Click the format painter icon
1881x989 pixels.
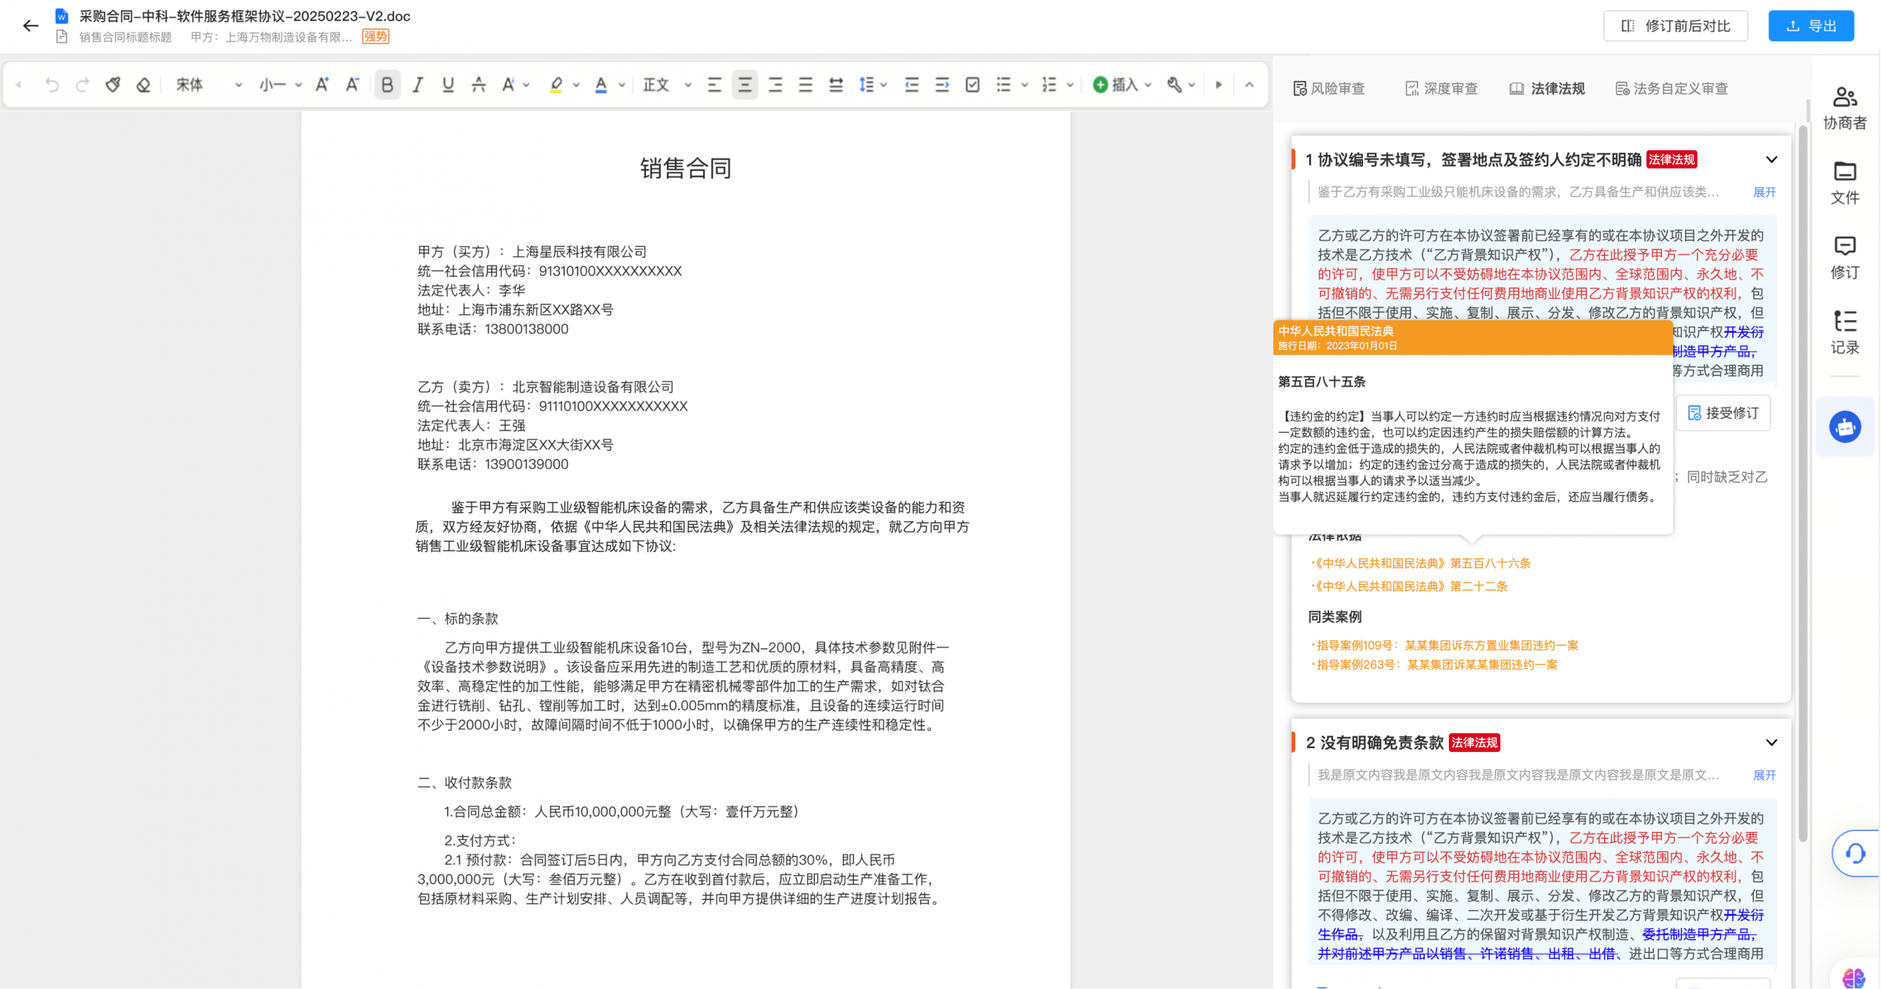pyautogui.click(x=112, y=85)
